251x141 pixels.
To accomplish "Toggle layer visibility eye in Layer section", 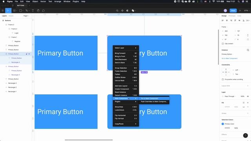I will (x=248, y=96).
